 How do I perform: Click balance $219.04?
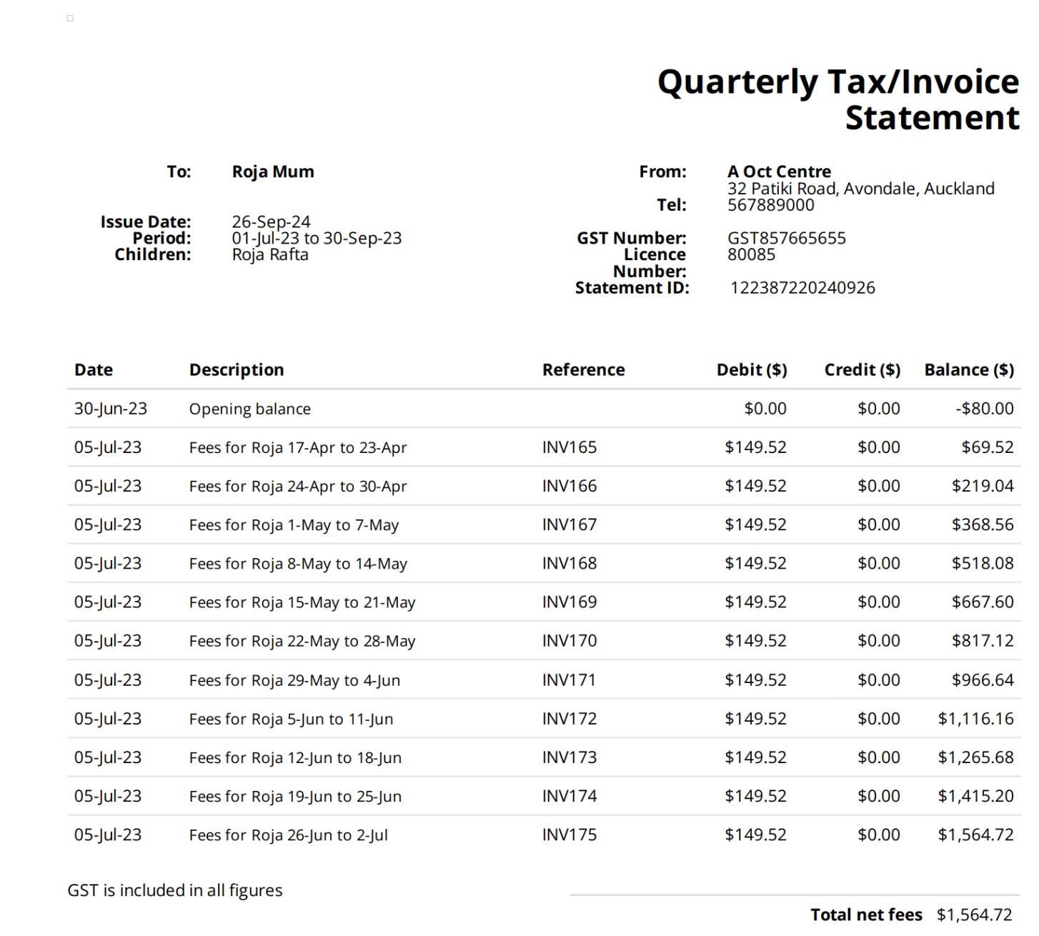click(983, 486)
